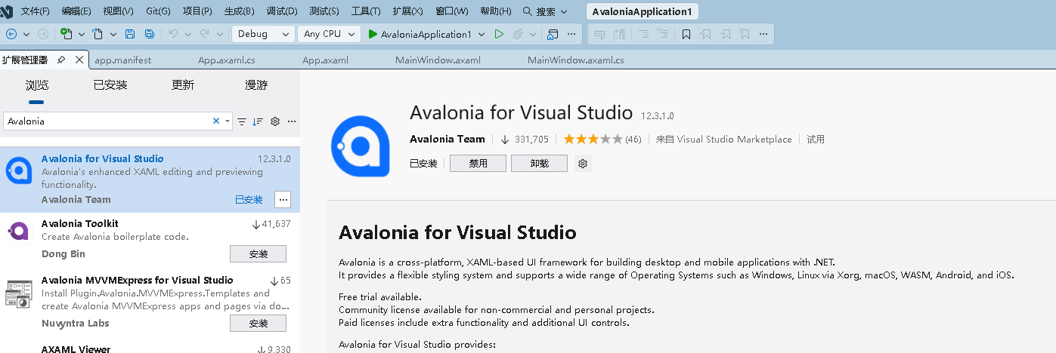Expand the startup project dropdown arrow
Viewport: 1056px width, 353px height.
pyautogui.click(x=481, y=34)
